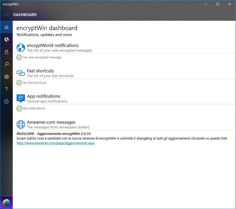The height and width of the screenshot is (209, 236).
Task: Click 'The list of your new encrypted messages' text
Action: [x=59, y=50]
